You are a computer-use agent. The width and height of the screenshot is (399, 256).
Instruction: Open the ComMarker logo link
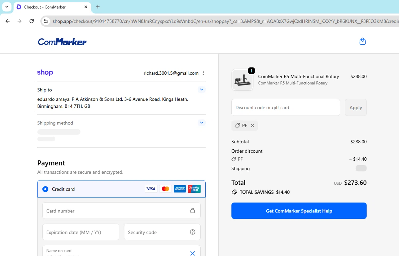tap(62, 42)
